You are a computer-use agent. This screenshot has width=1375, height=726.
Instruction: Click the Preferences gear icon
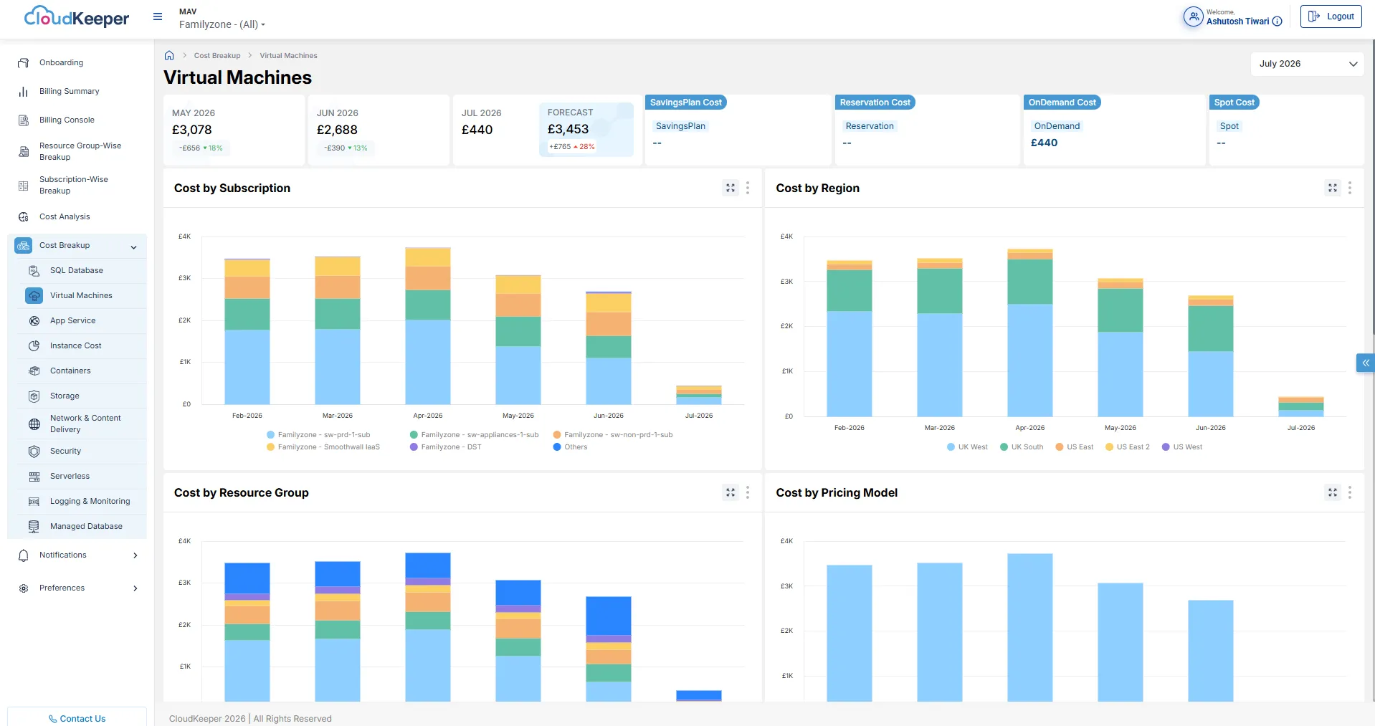click(24, 588)
